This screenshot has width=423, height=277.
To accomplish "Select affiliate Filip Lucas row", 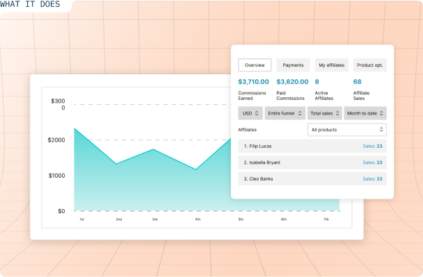I will (312, 146).
